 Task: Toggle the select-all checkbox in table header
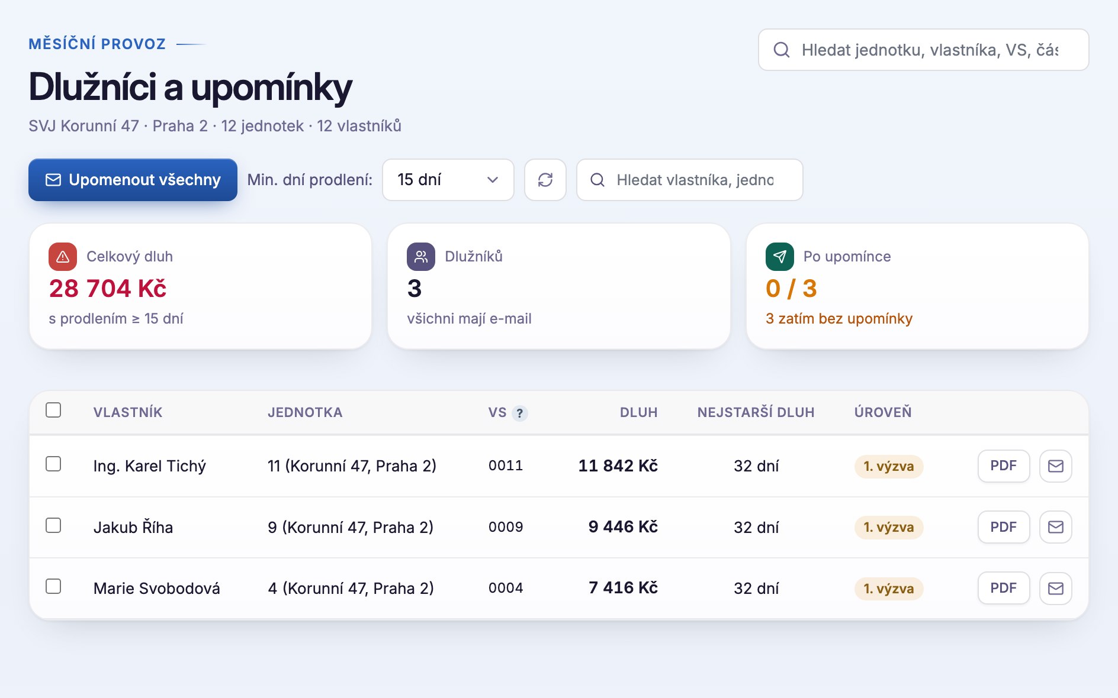tap(53, 410)
